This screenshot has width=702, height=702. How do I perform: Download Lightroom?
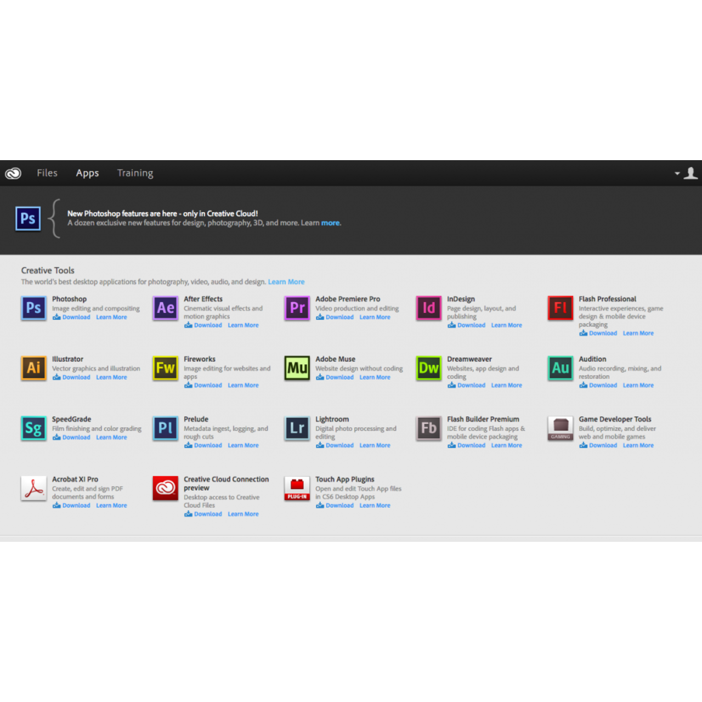point(335,445)
